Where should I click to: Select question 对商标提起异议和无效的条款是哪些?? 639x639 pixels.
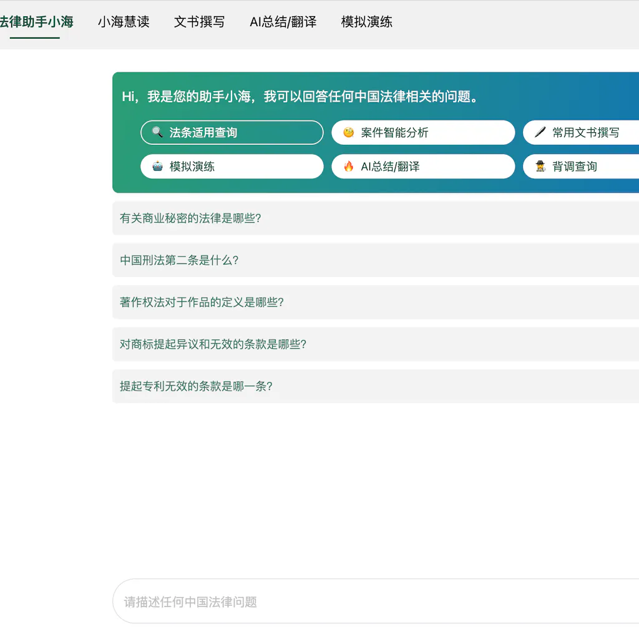[375, 344]
